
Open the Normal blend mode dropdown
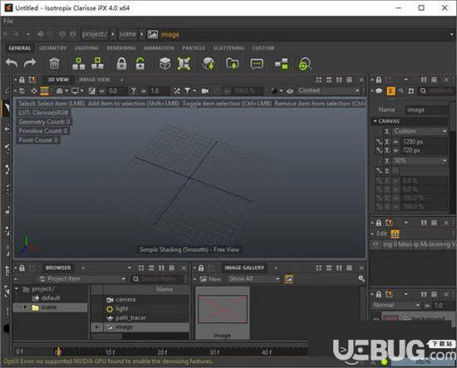pyautogui.click(x=396, y=306)
